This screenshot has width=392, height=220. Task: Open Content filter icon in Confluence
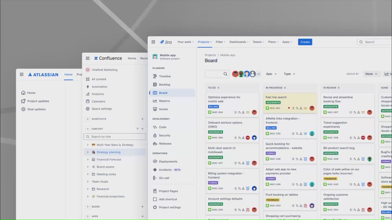[x=138, y=129]
